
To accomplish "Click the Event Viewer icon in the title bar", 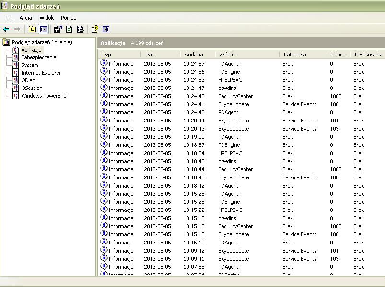I will click(x=5, y=6).
